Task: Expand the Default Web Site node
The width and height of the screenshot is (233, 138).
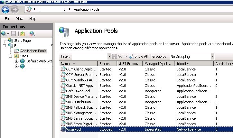Action: pos(16,61)
